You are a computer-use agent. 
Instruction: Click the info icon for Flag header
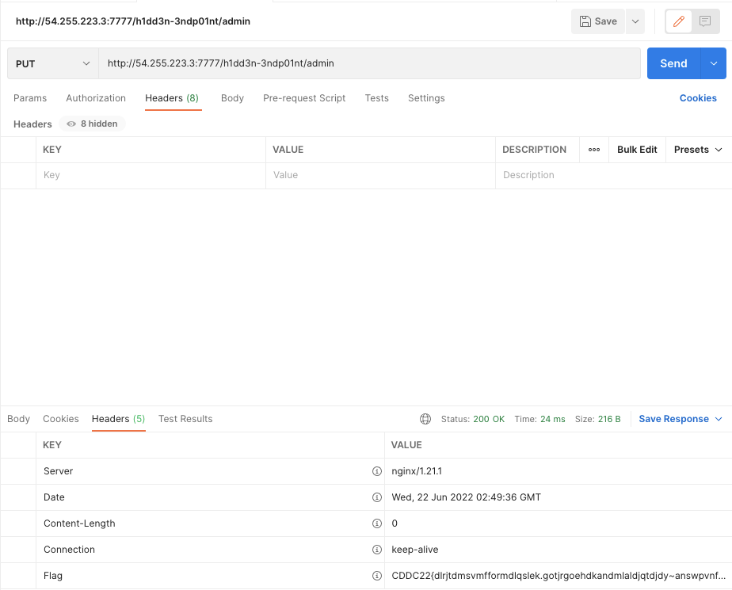[377, 576]
